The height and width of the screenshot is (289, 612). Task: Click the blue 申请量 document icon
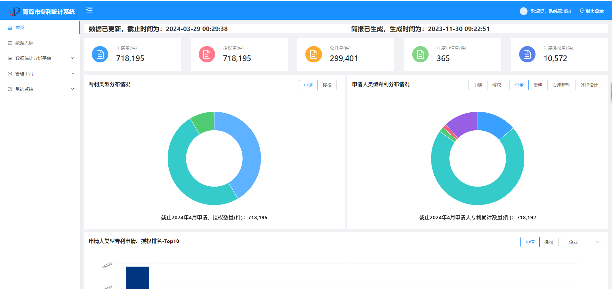100,54
